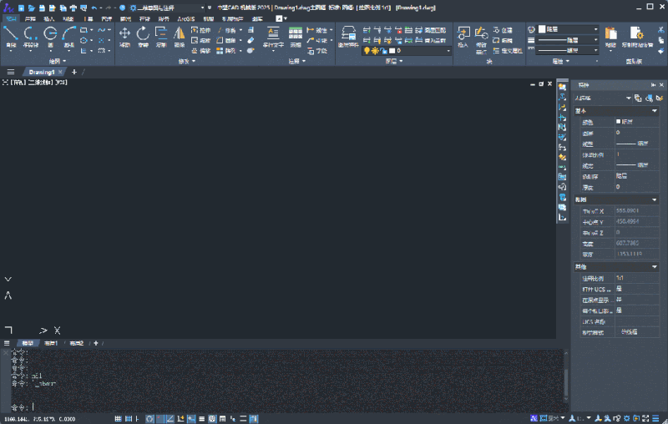Click layer 0 color swatch in layer dropdown
Image resolution: width=668 pixels, height=424 pixels.
pyautogui.click(x=392, y=51)
